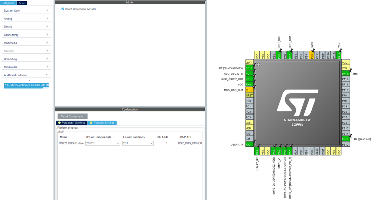Select pin PA4 on chip bottom
The width and height of the screenshot is (373, 200).
273,151
